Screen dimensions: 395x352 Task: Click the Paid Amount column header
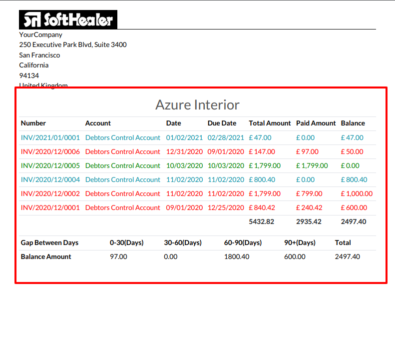[x=316, y=123]
